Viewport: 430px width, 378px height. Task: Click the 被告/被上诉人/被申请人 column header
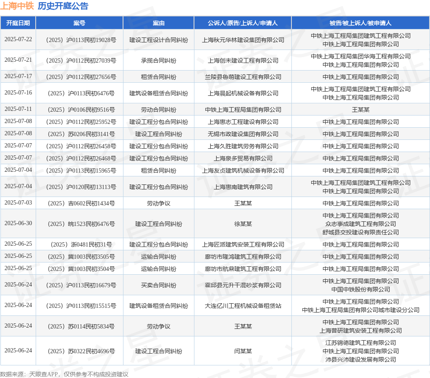(x=360, y=23)
